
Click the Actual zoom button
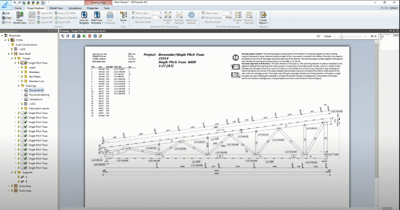327,36
